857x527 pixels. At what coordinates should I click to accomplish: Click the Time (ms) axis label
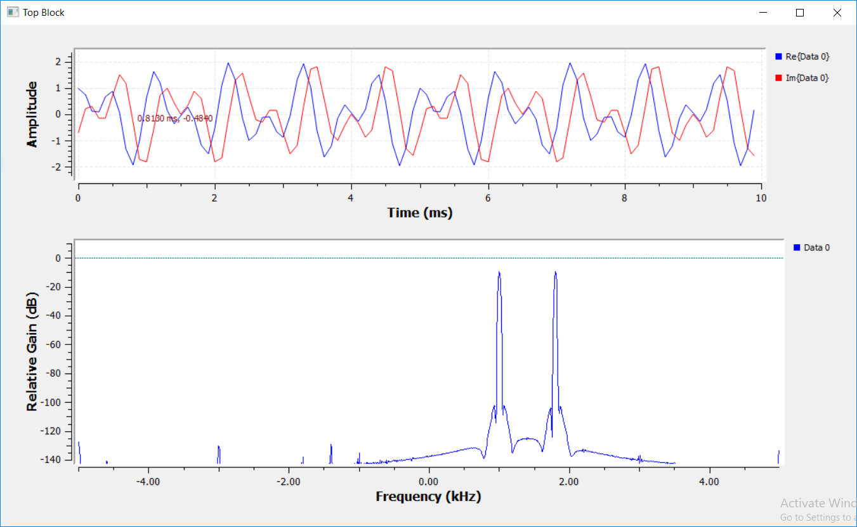pyautogui.click(x=420, y=213)
